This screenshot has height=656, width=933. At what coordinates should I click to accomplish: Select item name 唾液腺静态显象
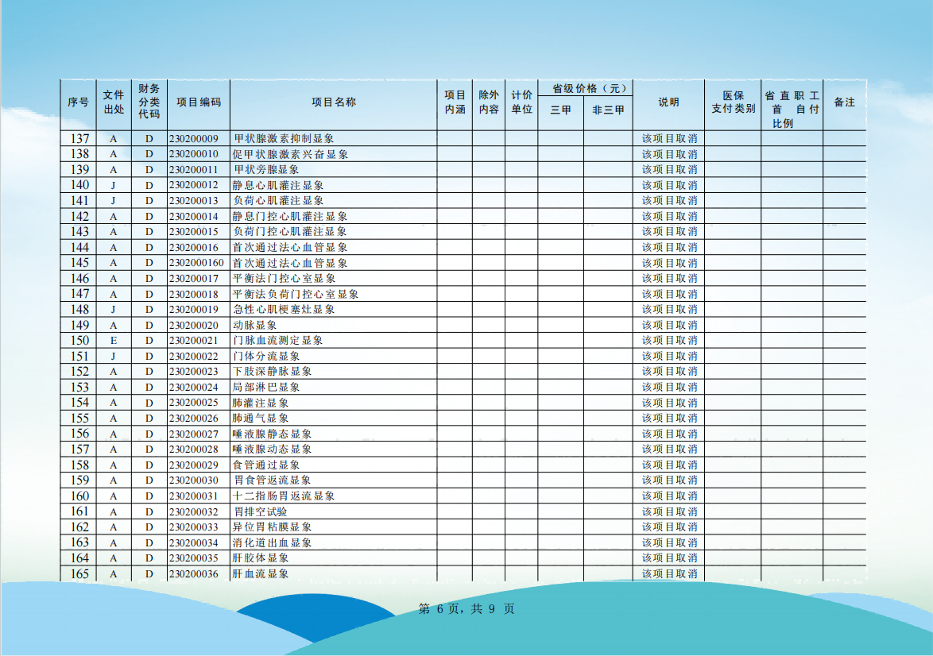coord(272,434)
